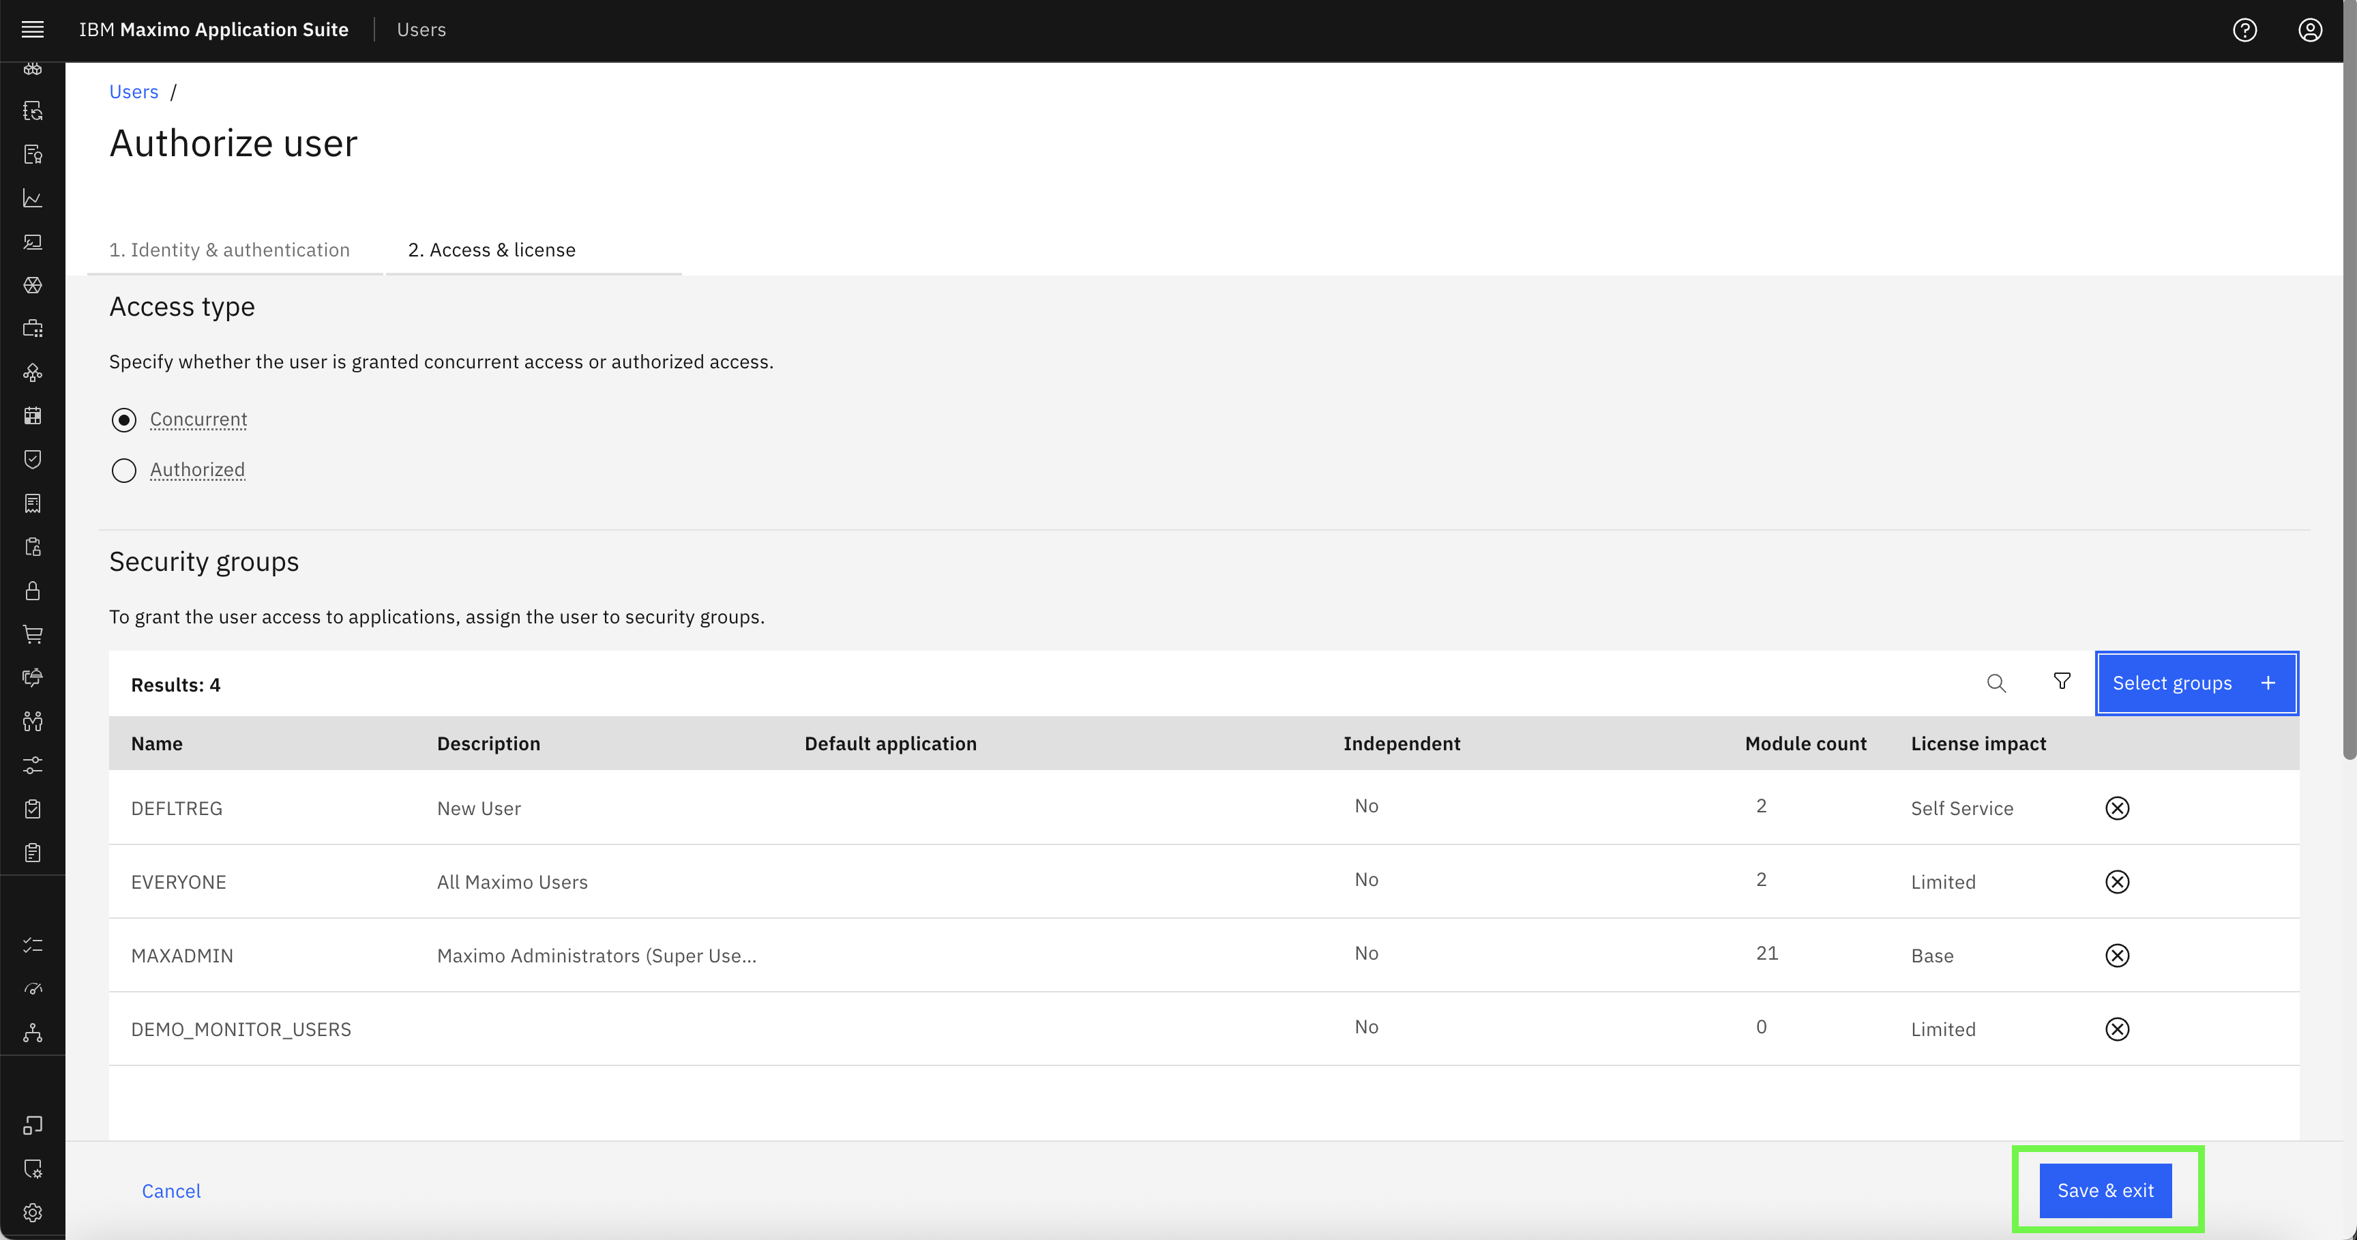Open the help question mark icon
Viewport: 2357px width, 1240px height.
pyautogui.click(x=2244, y=30)
